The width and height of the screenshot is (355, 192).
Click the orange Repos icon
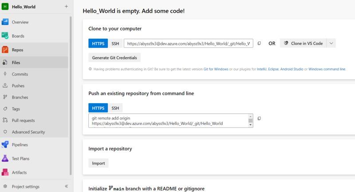pyautogui.click(x=5, y=50)
